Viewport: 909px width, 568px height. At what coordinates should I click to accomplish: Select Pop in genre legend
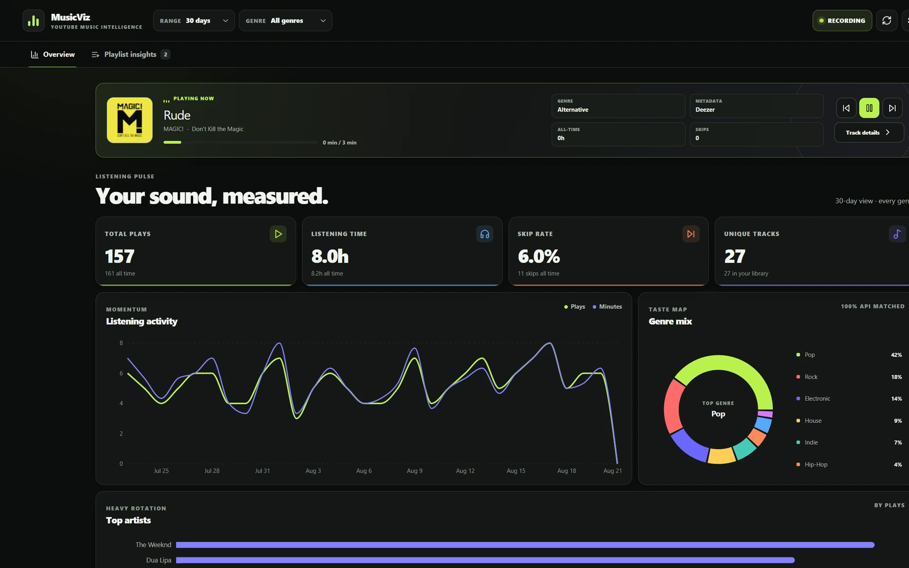pyautogui.click(x=849, y=355)
